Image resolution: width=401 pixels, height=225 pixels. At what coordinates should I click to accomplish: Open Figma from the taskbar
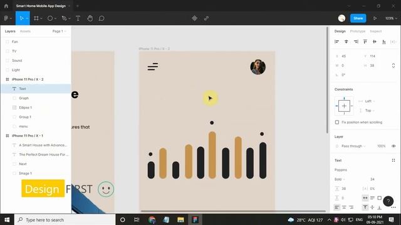[x=195, y=219]
